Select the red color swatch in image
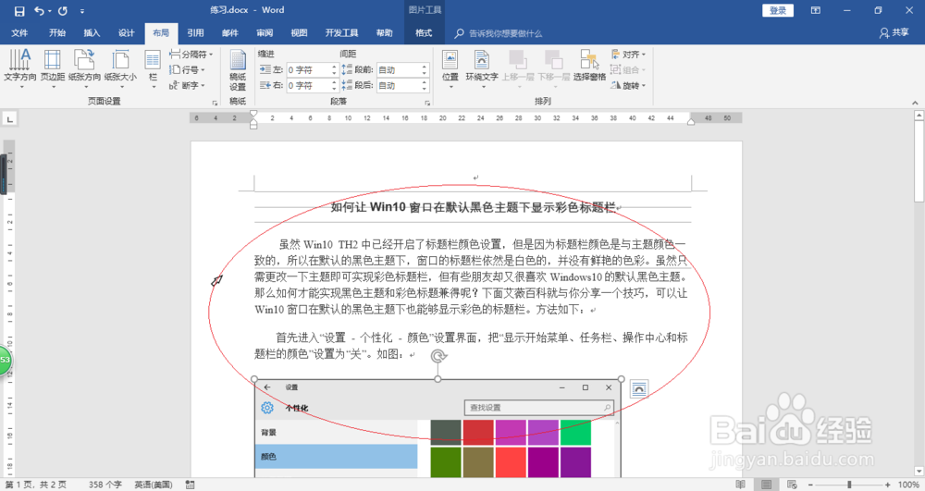The height and width of the screenshot is (491, 925). pyautogui.click(x=478, y=432)
